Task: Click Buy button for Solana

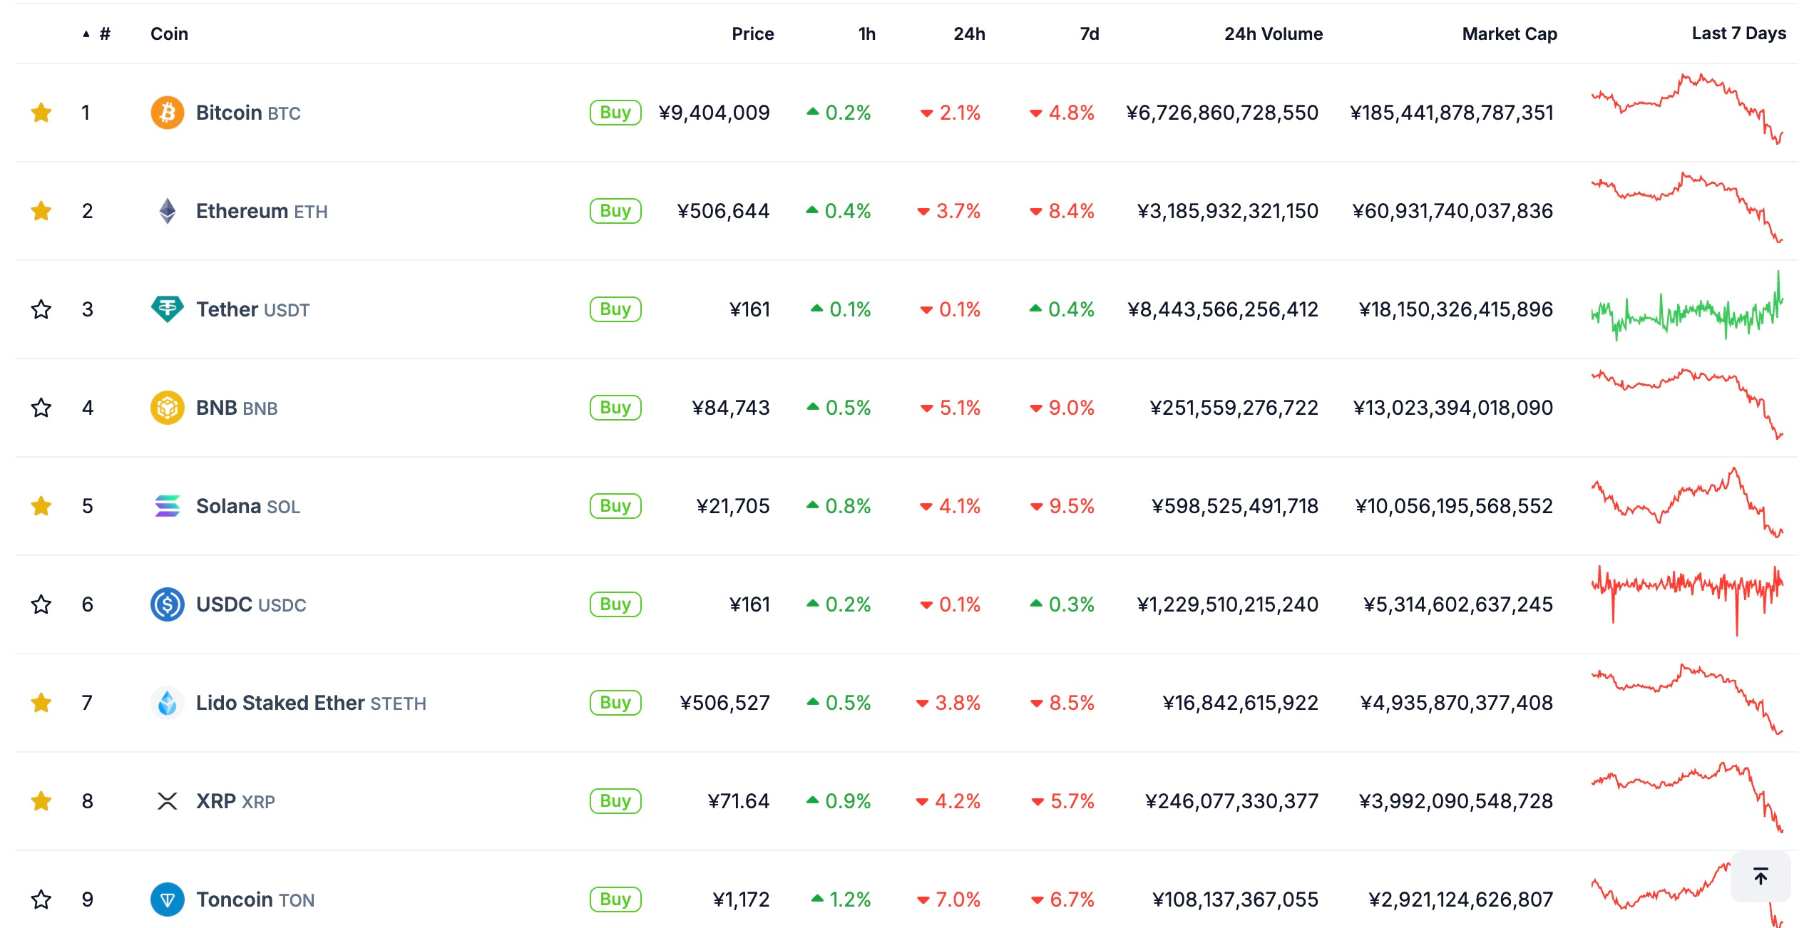Action: [615, 506]
